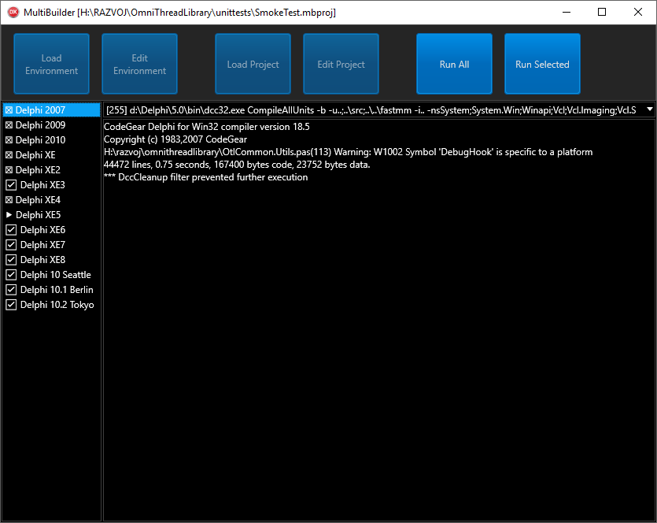Toggle the Delphi XE8 checkbox

pyautogui.click(x=11, y=260)
